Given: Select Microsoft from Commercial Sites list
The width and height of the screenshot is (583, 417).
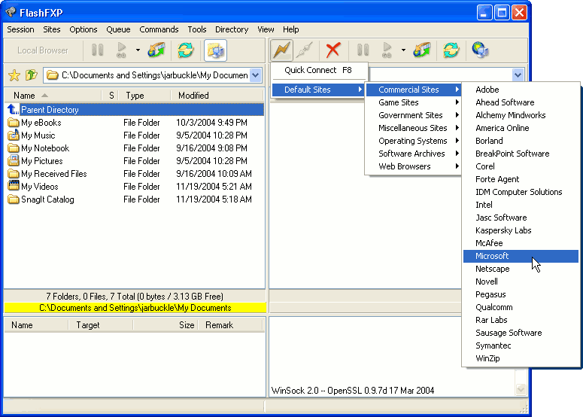Looking at the screenshot, I should pos(492,256).
